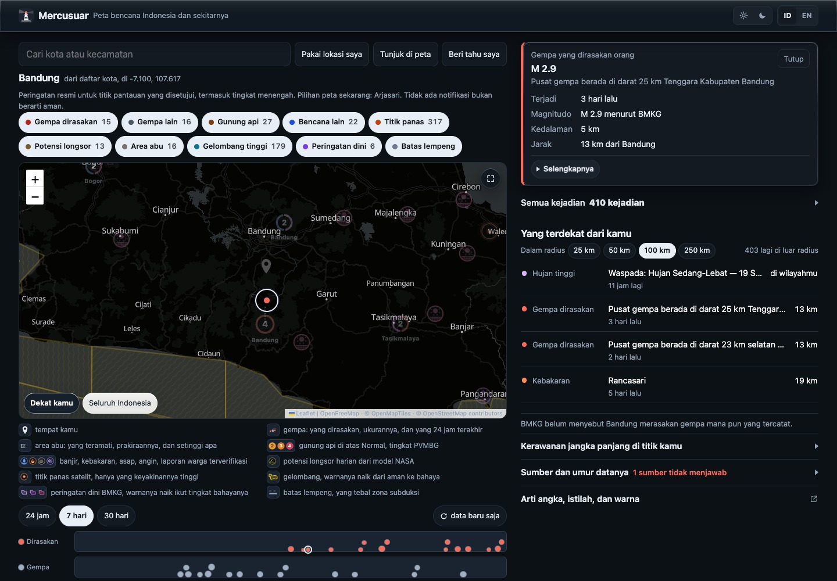Open external link icon for Arti angka
The image size is (837, 581).
coord(814,499)
